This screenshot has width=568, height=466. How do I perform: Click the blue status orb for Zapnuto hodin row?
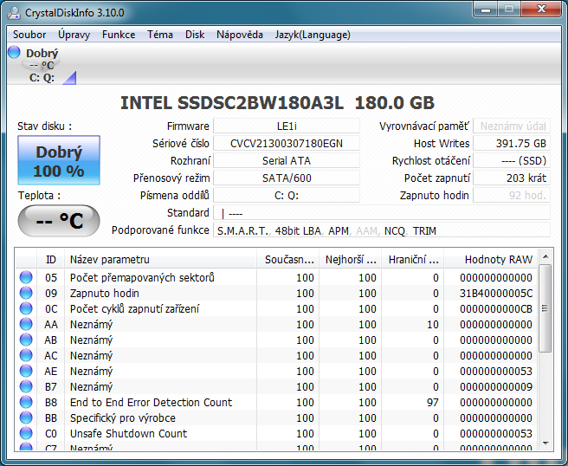[x=26, y=294]
